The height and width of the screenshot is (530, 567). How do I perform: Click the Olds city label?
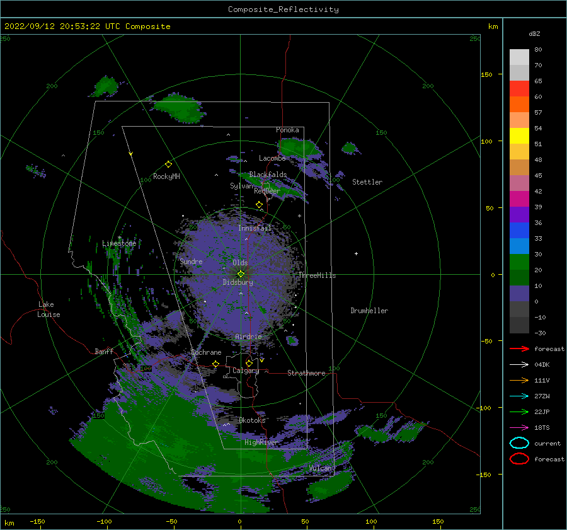point(240,263)
